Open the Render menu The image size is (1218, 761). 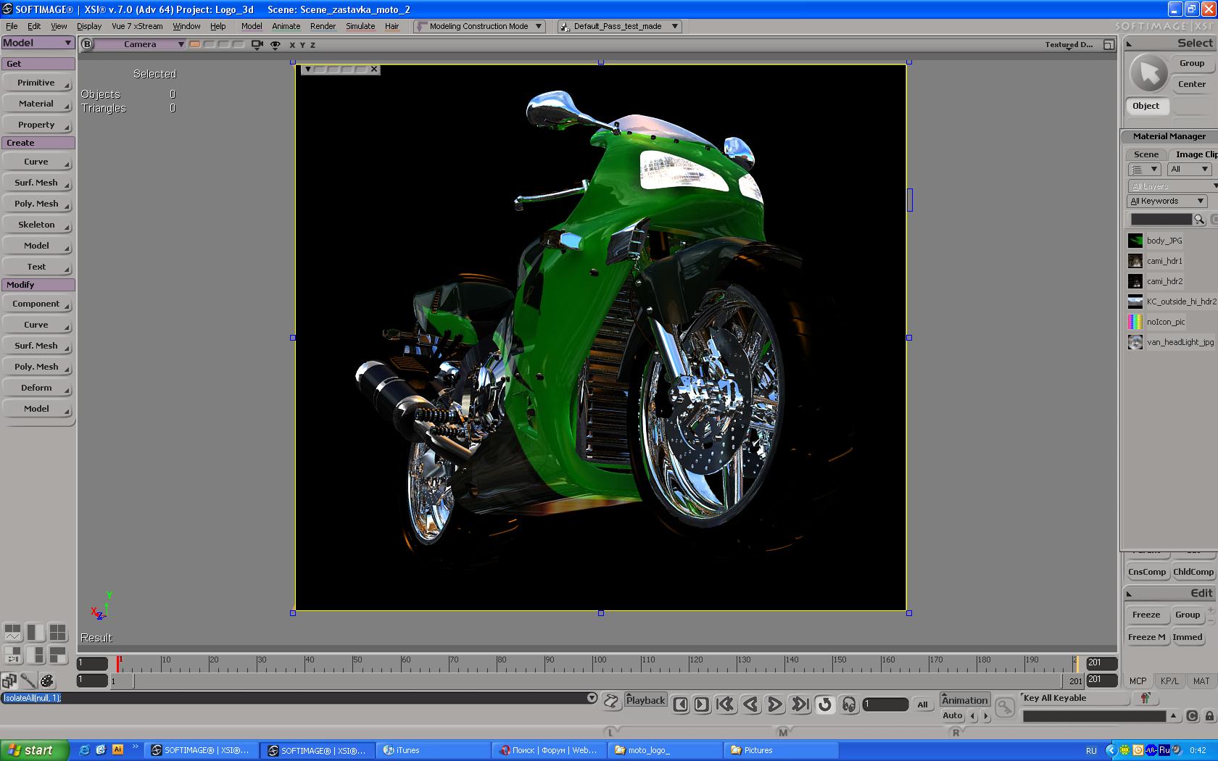323,26
